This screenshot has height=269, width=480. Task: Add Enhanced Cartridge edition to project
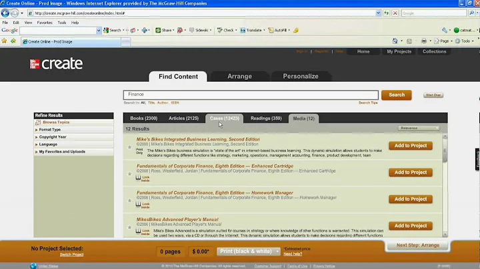coord(411,172)
